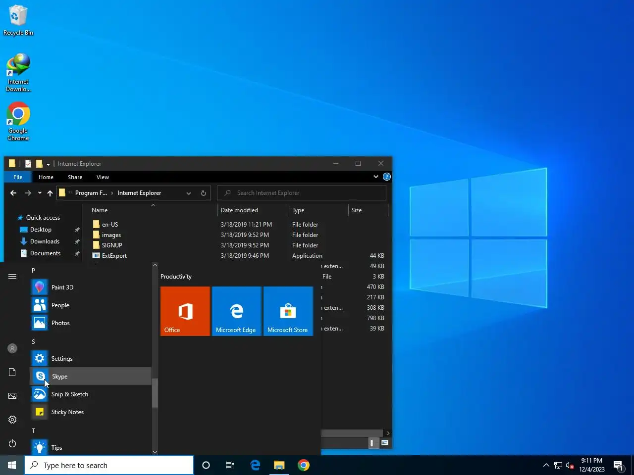Open Cortana from the taskbar
Screen dimensions: 634x475
coord(206,465)
